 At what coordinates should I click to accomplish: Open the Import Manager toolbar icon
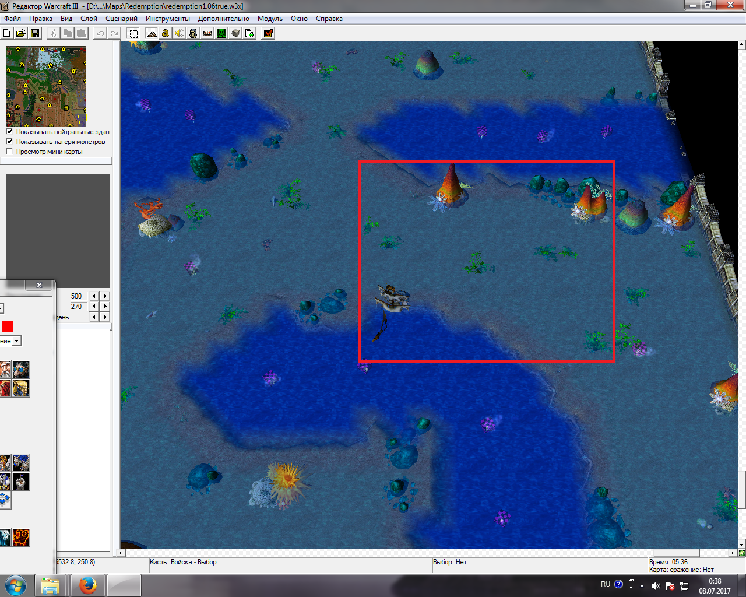(249, 33)
